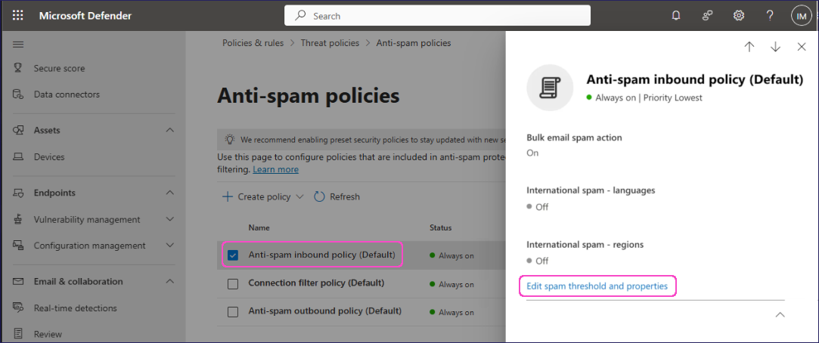The width and height of the screenshot is (819, 343).
Task: Open the settings gear icon
Action: coord(739,15)
